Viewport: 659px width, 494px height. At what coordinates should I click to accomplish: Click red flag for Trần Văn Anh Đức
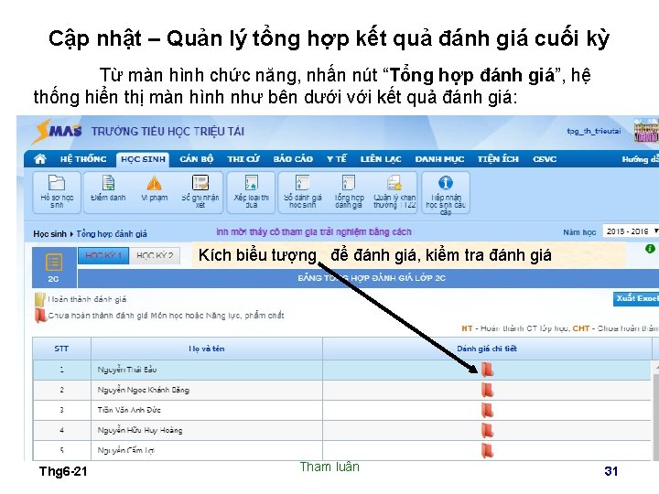pos(487,410)
